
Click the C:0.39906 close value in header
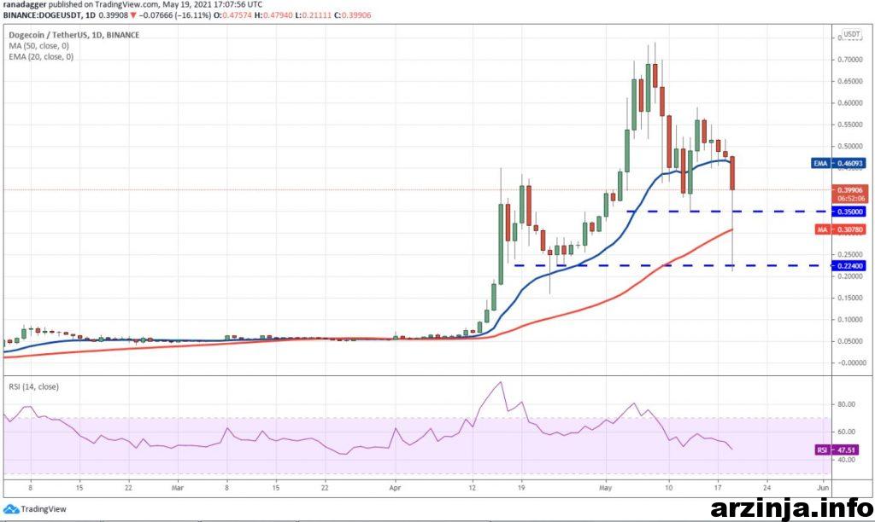tap(353, 15)
